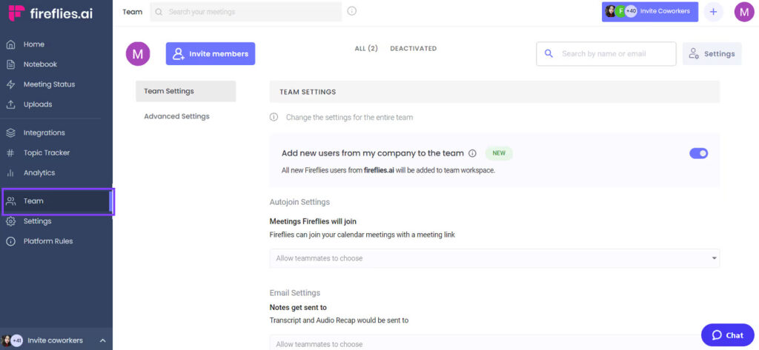The width and height of the screenshot is (759, 350).
Task: Go to Meeting Status
Action: tap(49, 84)
